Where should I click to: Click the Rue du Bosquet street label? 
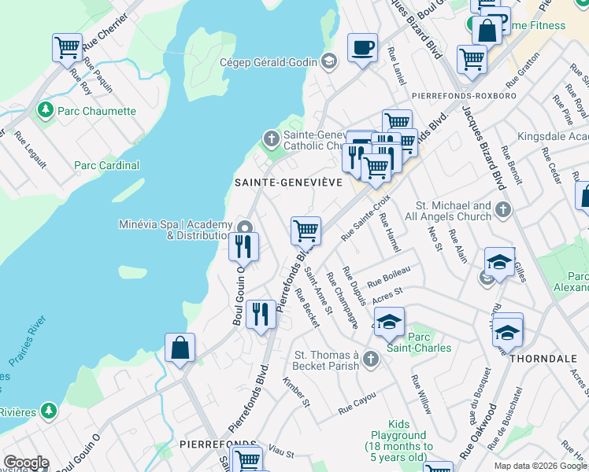(480, 396)
